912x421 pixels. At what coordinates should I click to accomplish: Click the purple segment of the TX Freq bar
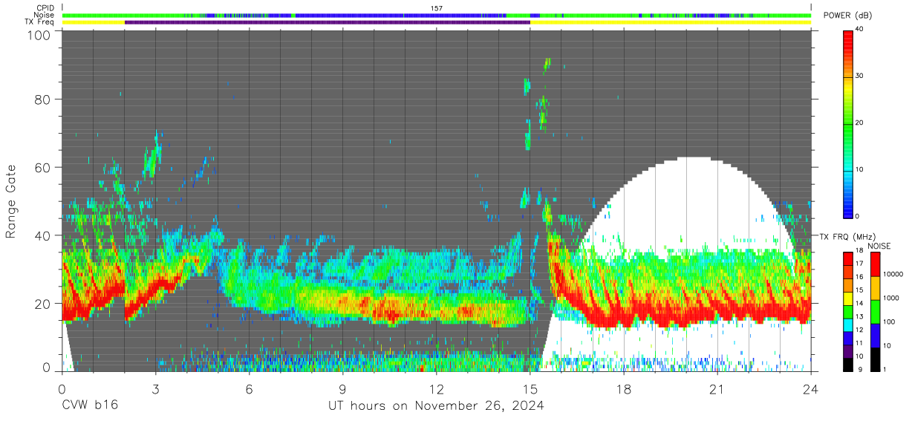327,22
